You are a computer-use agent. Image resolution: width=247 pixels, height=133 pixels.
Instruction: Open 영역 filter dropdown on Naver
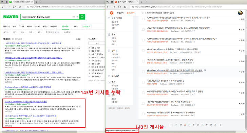click(x=31, y=32)
